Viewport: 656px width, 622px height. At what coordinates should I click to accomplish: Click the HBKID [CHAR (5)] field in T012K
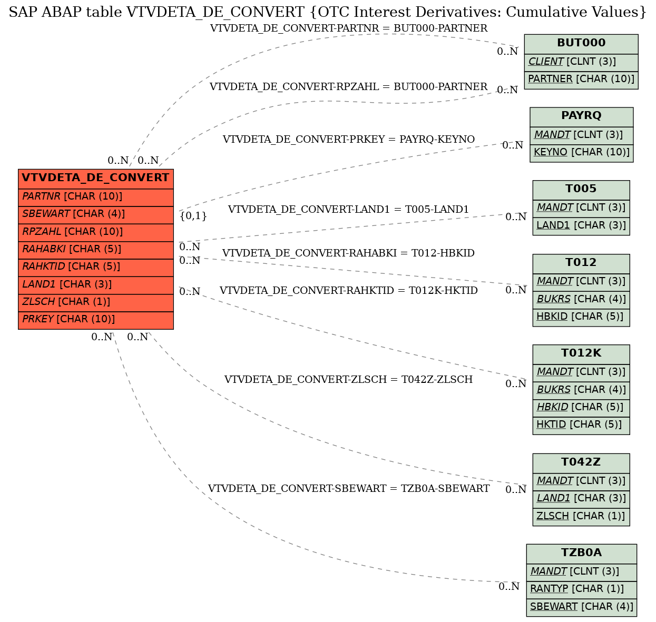[x=581, y=408]
